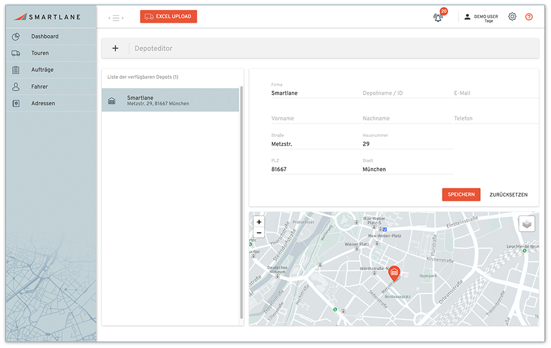Open the help question mark icon
Screen dimensions: 551x348
pos(529,16)
